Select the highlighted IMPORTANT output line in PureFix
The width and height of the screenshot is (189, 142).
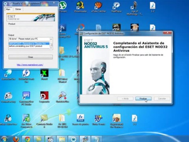tap(29, 44)
